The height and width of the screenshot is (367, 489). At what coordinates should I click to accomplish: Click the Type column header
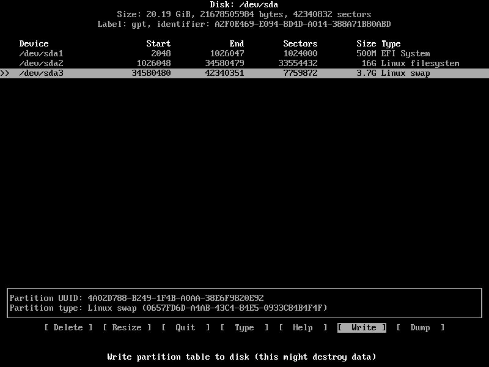point(391,43)
